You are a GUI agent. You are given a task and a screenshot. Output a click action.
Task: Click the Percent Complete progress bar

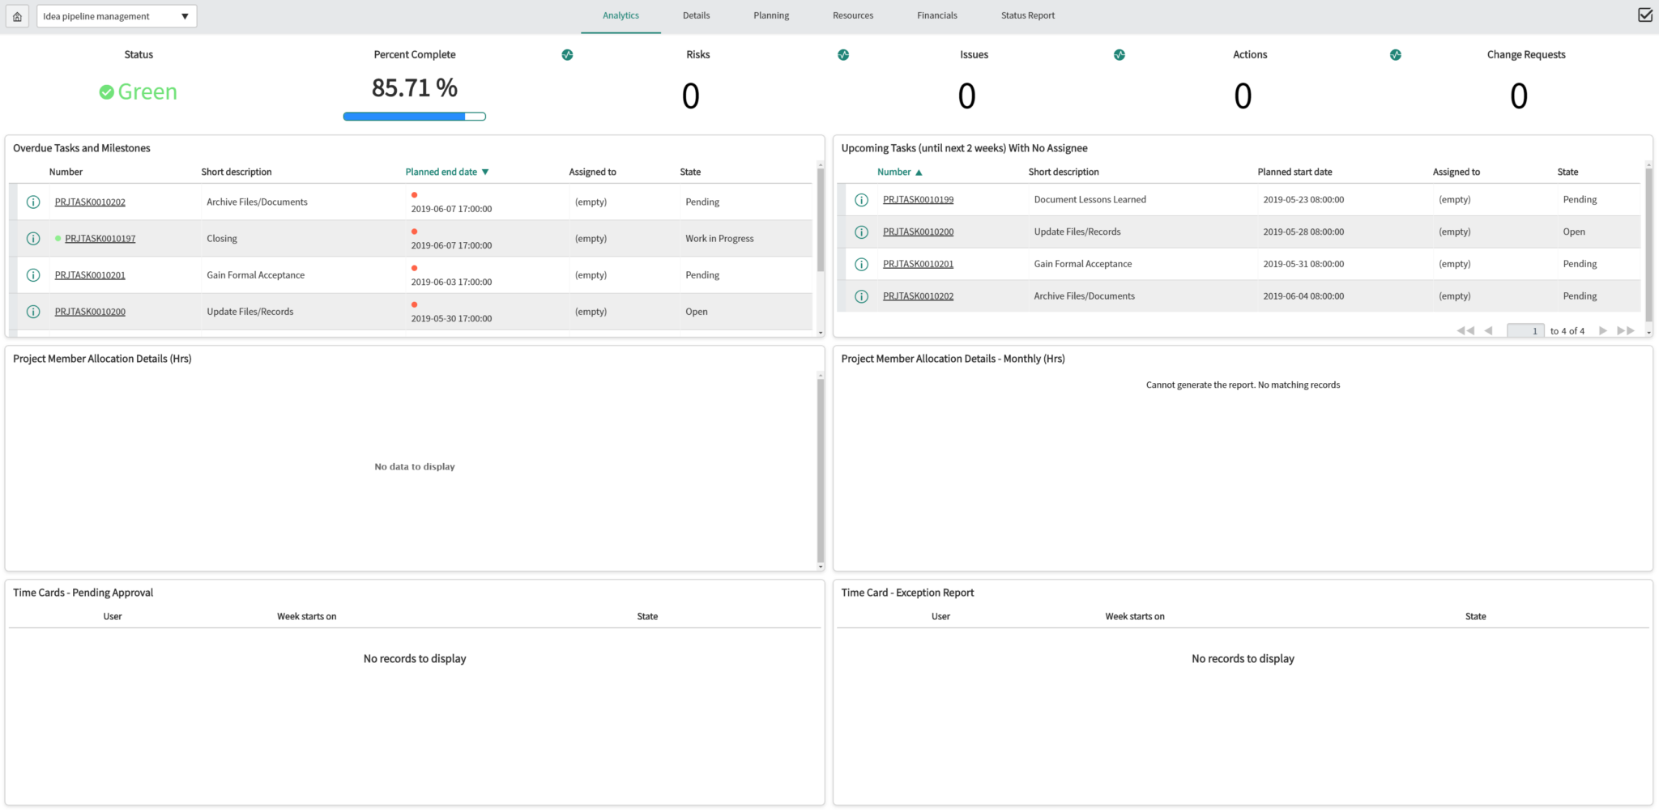click(x=414, y=116)
